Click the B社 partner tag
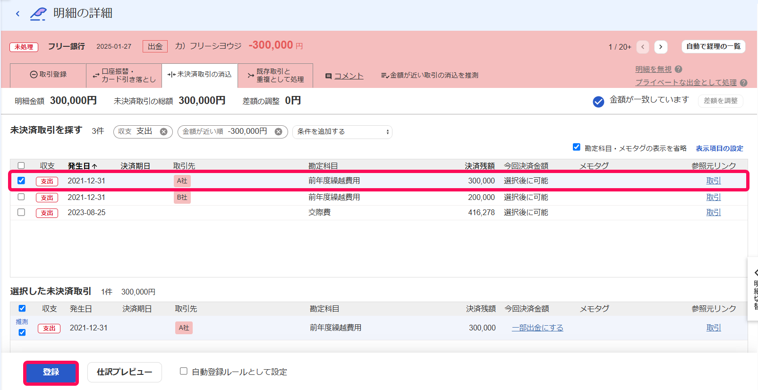The width and height of the screenshot is (758, 390). click(182, 197)
